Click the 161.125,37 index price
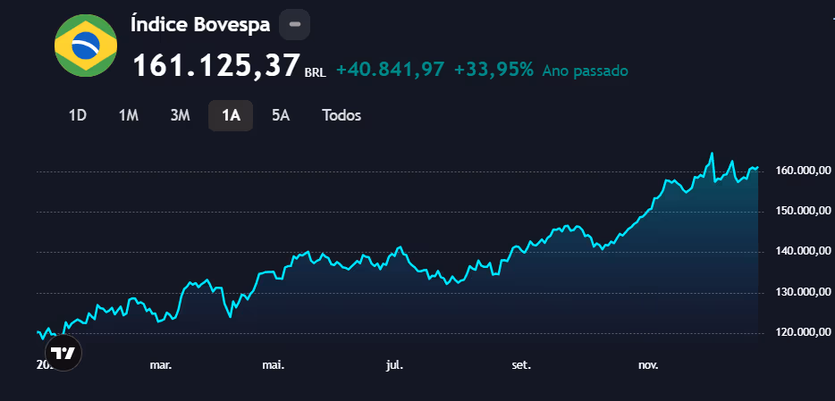835x401 pixels. (x=216, y=66)
